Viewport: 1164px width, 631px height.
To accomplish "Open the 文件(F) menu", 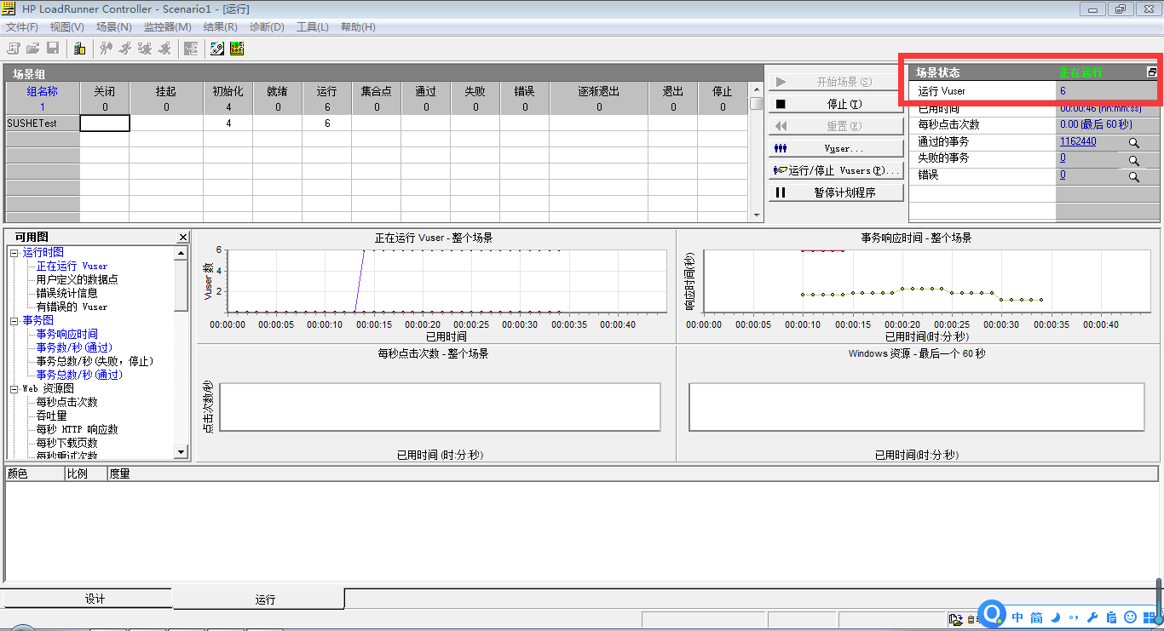I will (x=22, y=27).
